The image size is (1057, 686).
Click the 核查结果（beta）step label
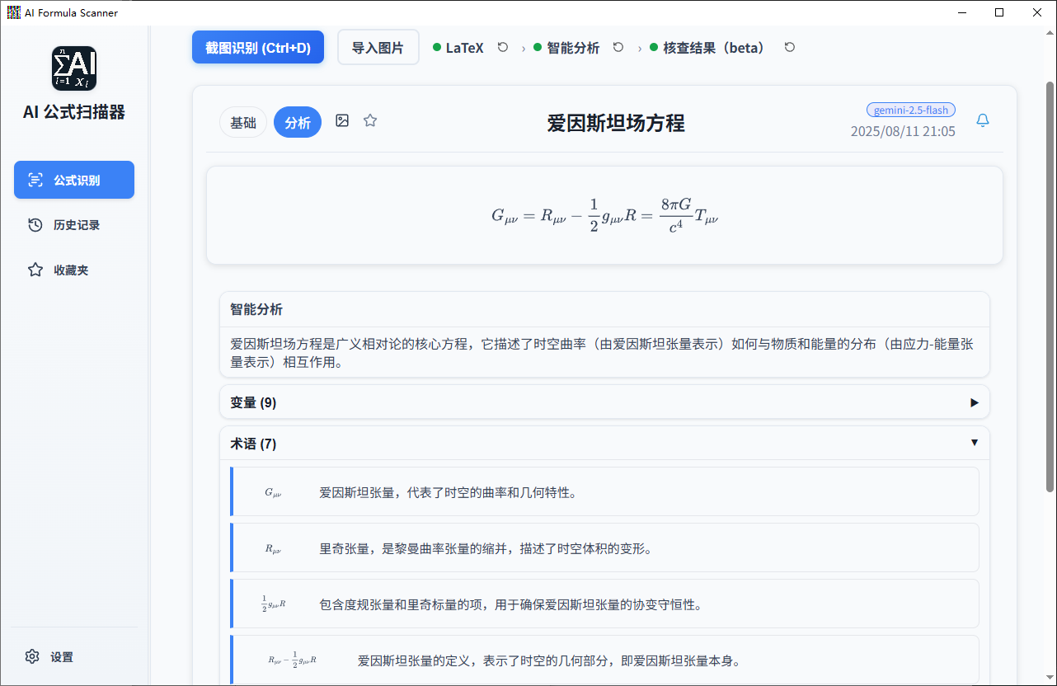tap(714, 48)
